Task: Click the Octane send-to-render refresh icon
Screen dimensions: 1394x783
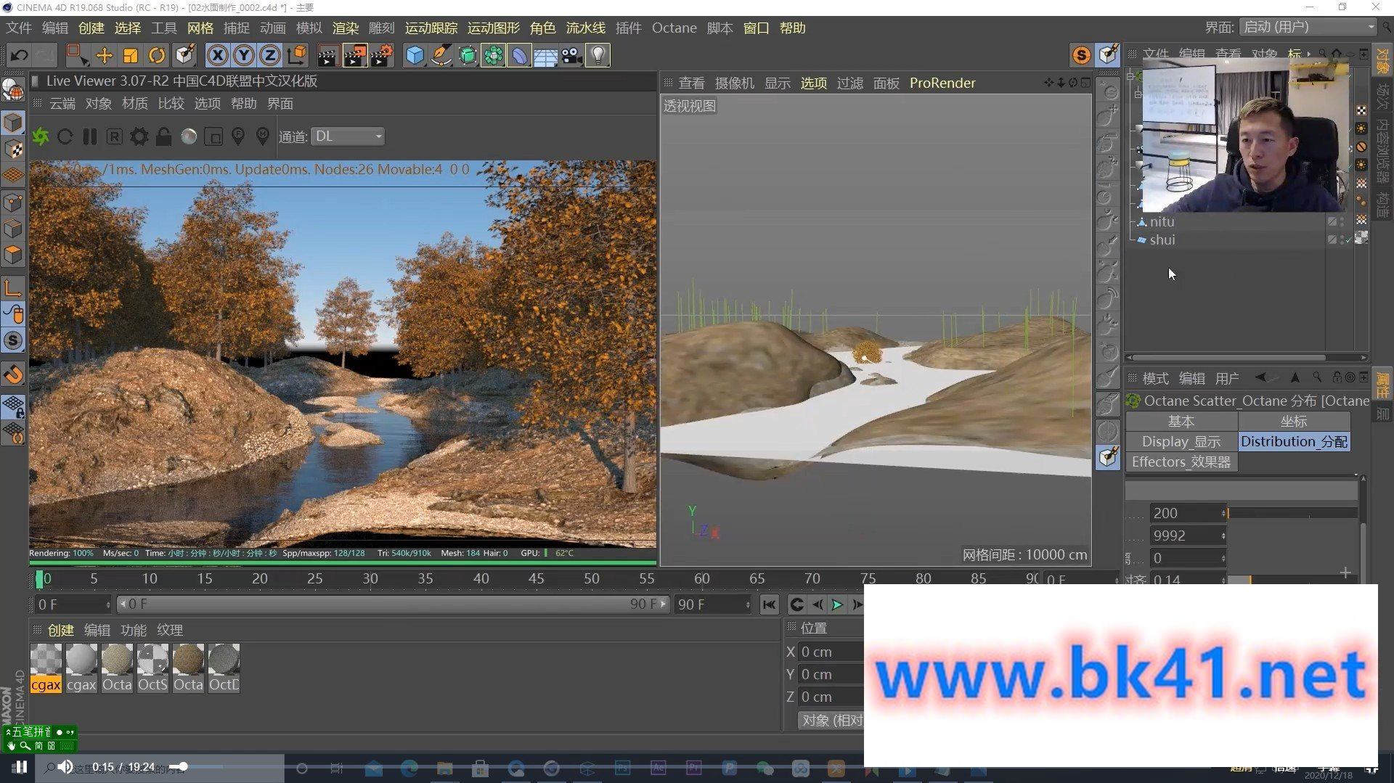Action: (x=41, y=136)
